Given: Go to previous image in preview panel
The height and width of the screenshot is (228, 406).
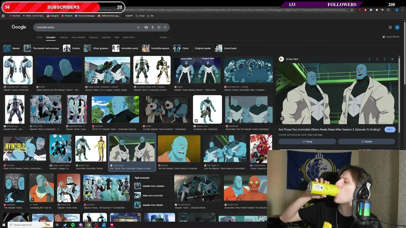Looking at the screenshot, I should click(x=370, y=59).
